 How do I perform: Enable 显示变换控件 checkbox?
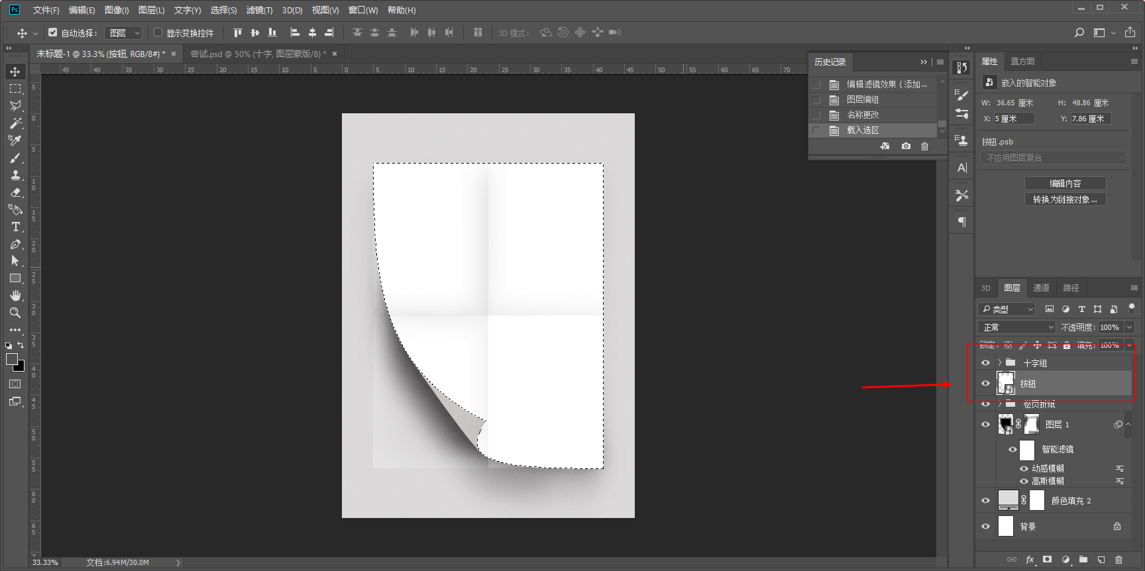point(158,32)
